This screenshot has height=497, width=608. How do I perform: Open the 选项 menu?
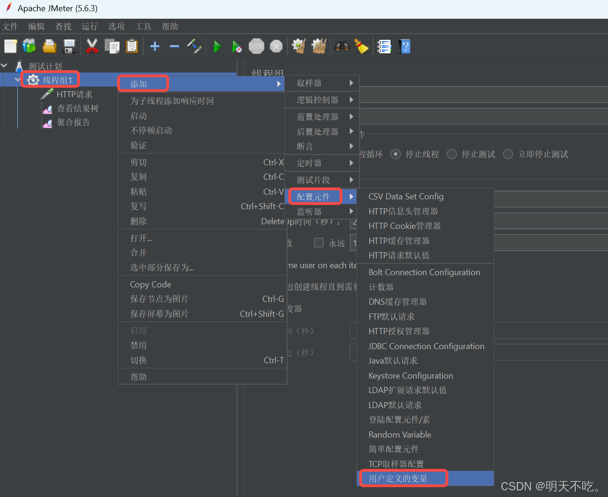click(x=116, y=27)
